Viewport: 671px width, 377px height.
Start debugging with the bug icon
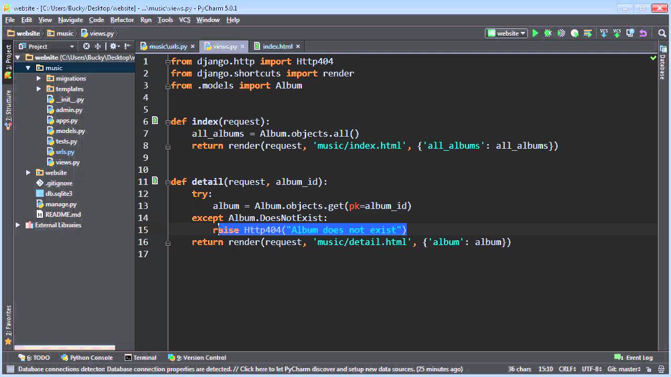[x=548, y=33]
